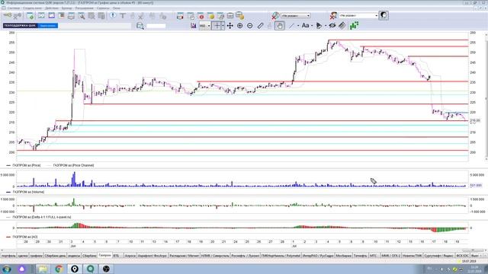488x274 pixels.
Task: Open the Расширения menu
Action: point(85,8)
